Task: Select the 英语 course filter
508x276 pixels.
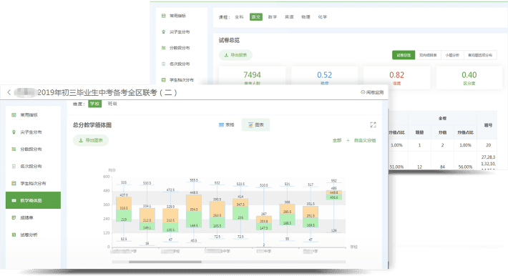Action: pyautogui.click(x=289, y=17)
